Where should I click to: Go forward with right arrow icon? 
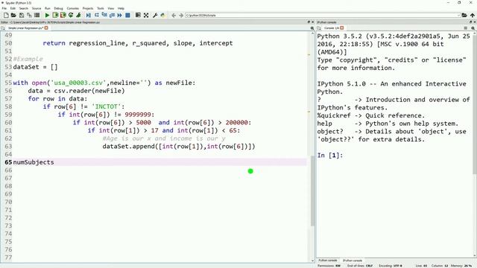(181, 15)
